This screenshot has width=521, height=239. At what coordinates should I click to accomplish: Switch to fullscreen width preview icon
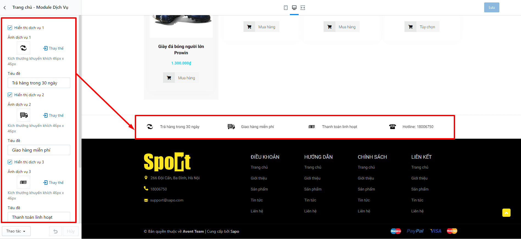tap(303, 8)
